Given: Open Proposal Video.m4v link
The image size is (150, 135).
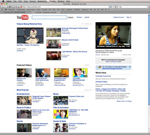Looking at the screenshot, I should [x=76, y=96].
